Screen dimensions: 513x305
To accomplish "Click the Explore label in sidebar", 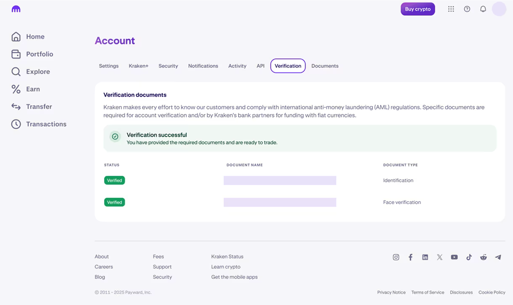I will [x=38, y=72].
